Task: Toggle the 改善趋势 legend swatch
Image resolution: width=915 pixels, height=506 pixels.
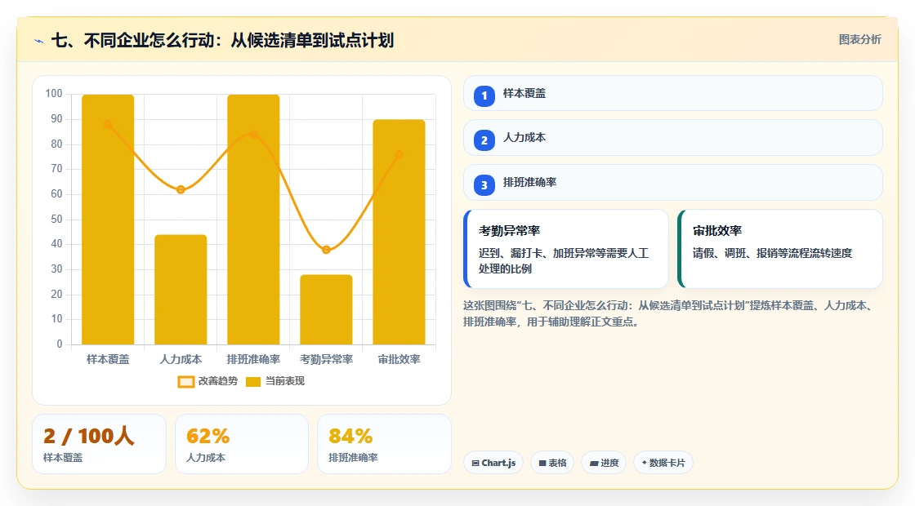Action: (185, 382)
